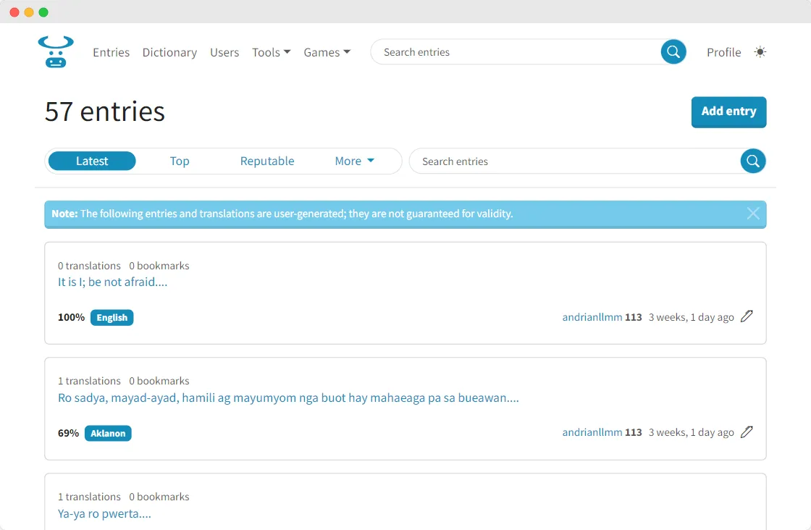The width and height of the screenshot is (811, 530).
Task: Open the Dictionary page
Action: tap(169, 52)
